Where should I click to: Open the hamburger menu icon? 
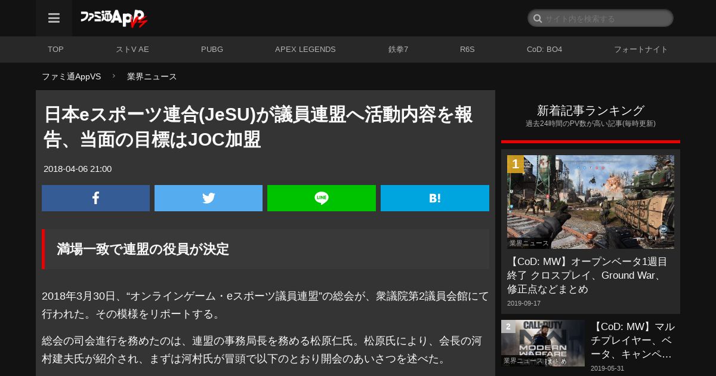click(54, 19)
